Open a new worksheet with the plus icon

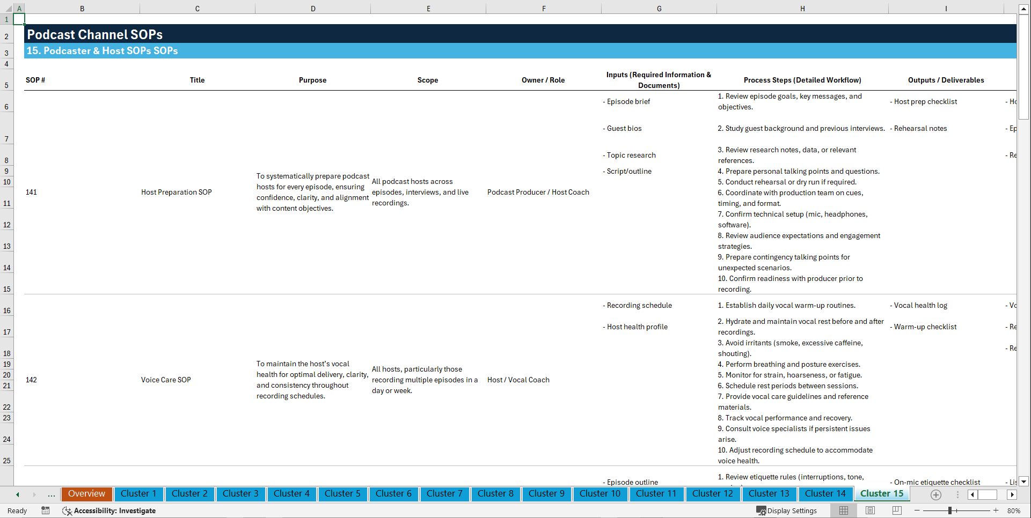pyautogui.click(x=936, y=494)
